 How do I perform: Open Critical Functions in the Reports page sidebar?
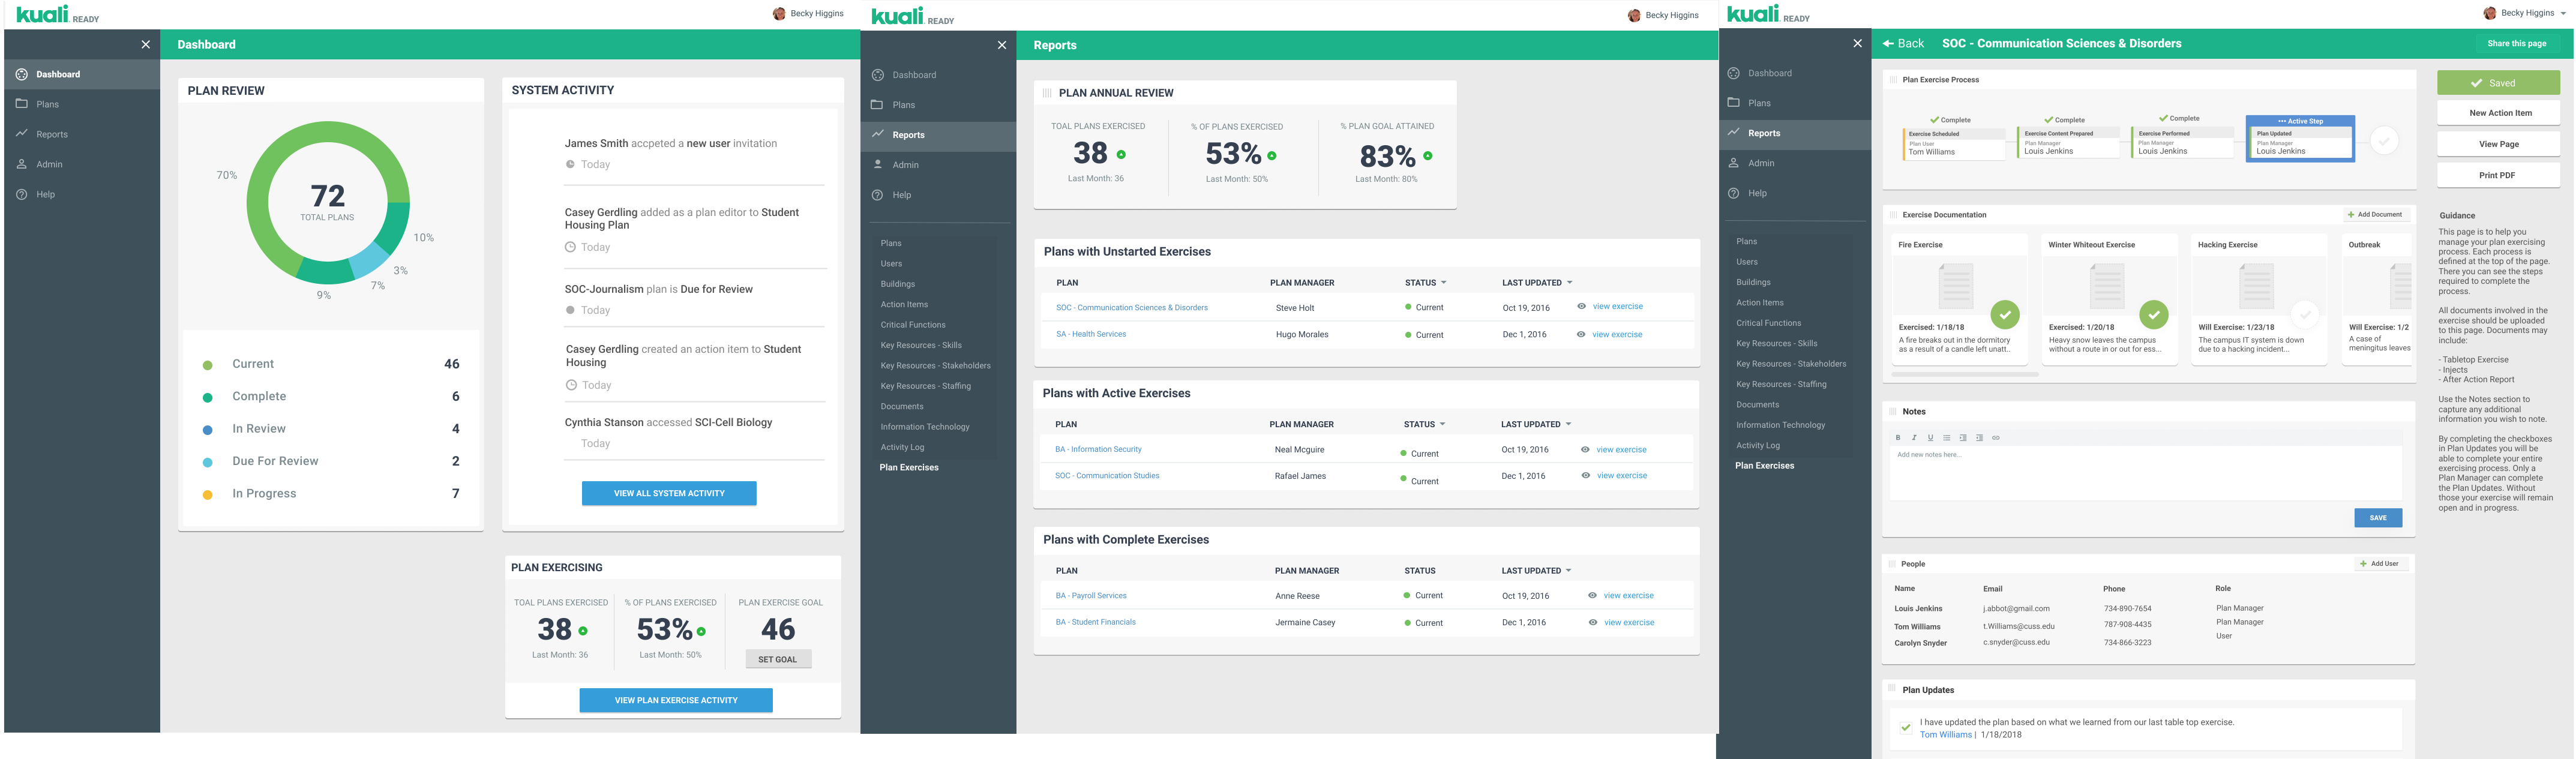pyautogui.click(x=912, y=325)
